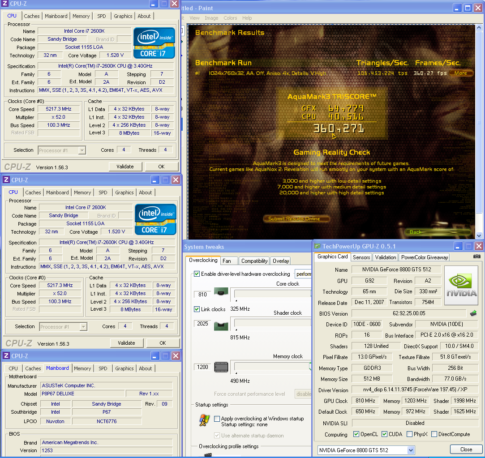
Task: Toggle the Link clocks checkbox
Action: pos(197,309)
